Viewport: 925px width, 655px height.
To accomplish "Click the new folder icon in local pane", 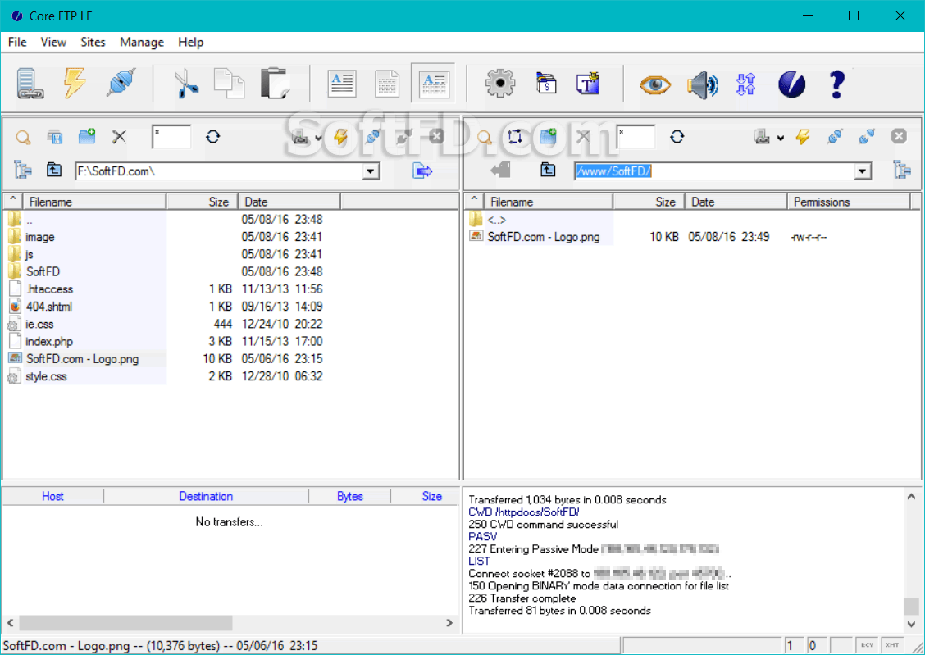I will 87,137.
